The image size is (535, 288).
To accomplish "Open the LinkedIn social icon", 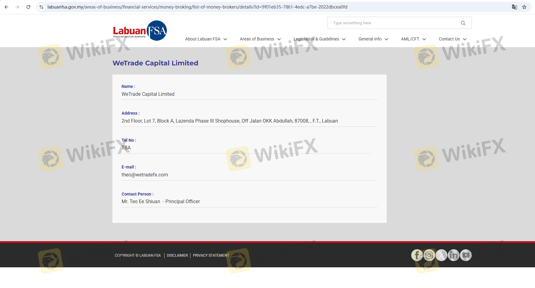I will [453, 255].
